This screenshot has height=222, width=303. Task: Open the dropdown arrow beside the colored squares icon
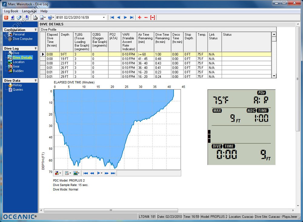pos(60,173)
